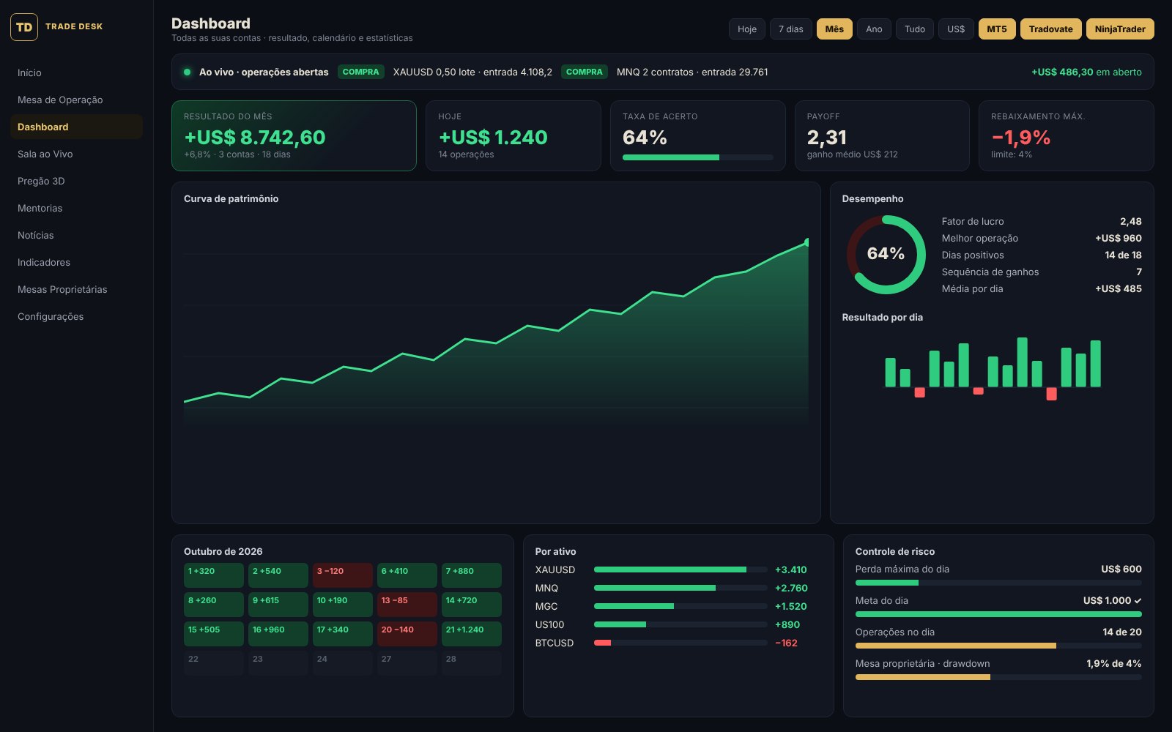
Task: Select the Hoje period filter
Action: tap(747, 29)
